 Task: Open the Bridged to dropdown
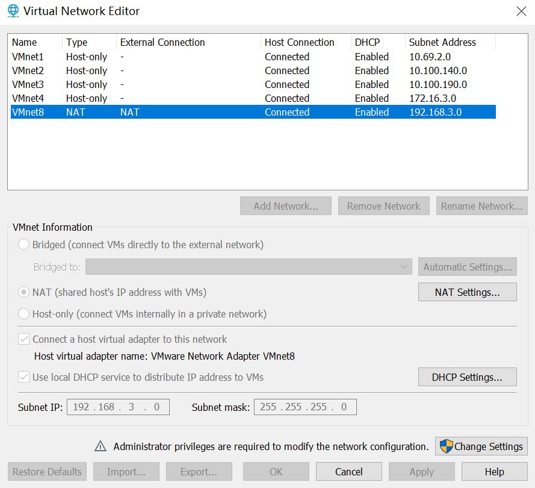point(249,267)
